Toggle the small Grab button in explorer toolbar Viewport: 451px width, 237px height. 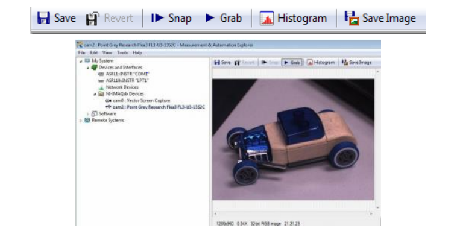(x=292, y=62)
